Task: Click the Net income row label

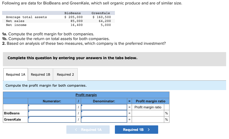Action: pos(16,25)
